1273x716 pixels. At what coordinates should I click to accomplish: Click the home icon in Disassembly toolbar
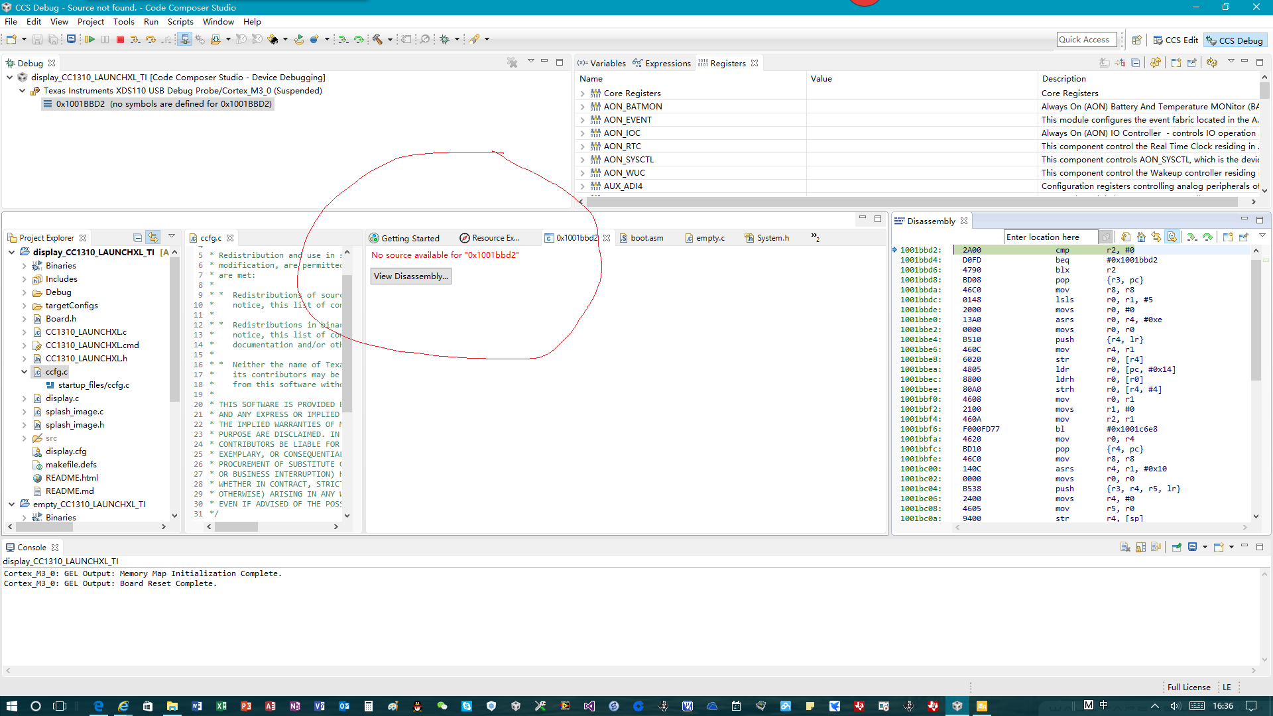1141,237
